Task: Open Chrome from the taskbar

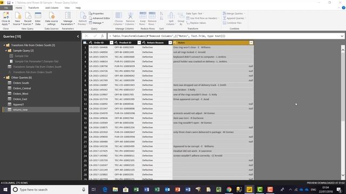Action: pyautogui.click(x=229, y=189)
